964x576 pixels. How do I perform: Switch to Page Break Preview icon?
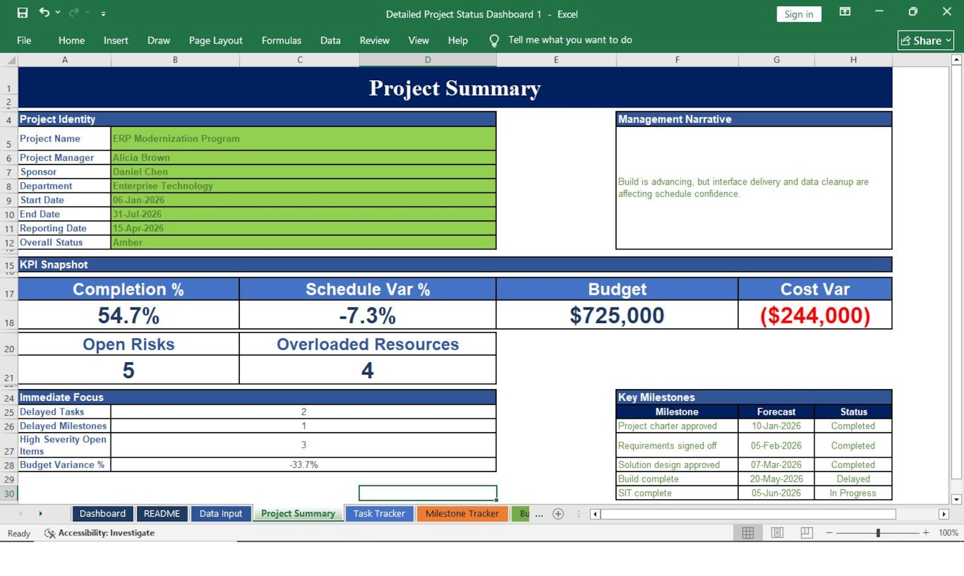(806, 532)
